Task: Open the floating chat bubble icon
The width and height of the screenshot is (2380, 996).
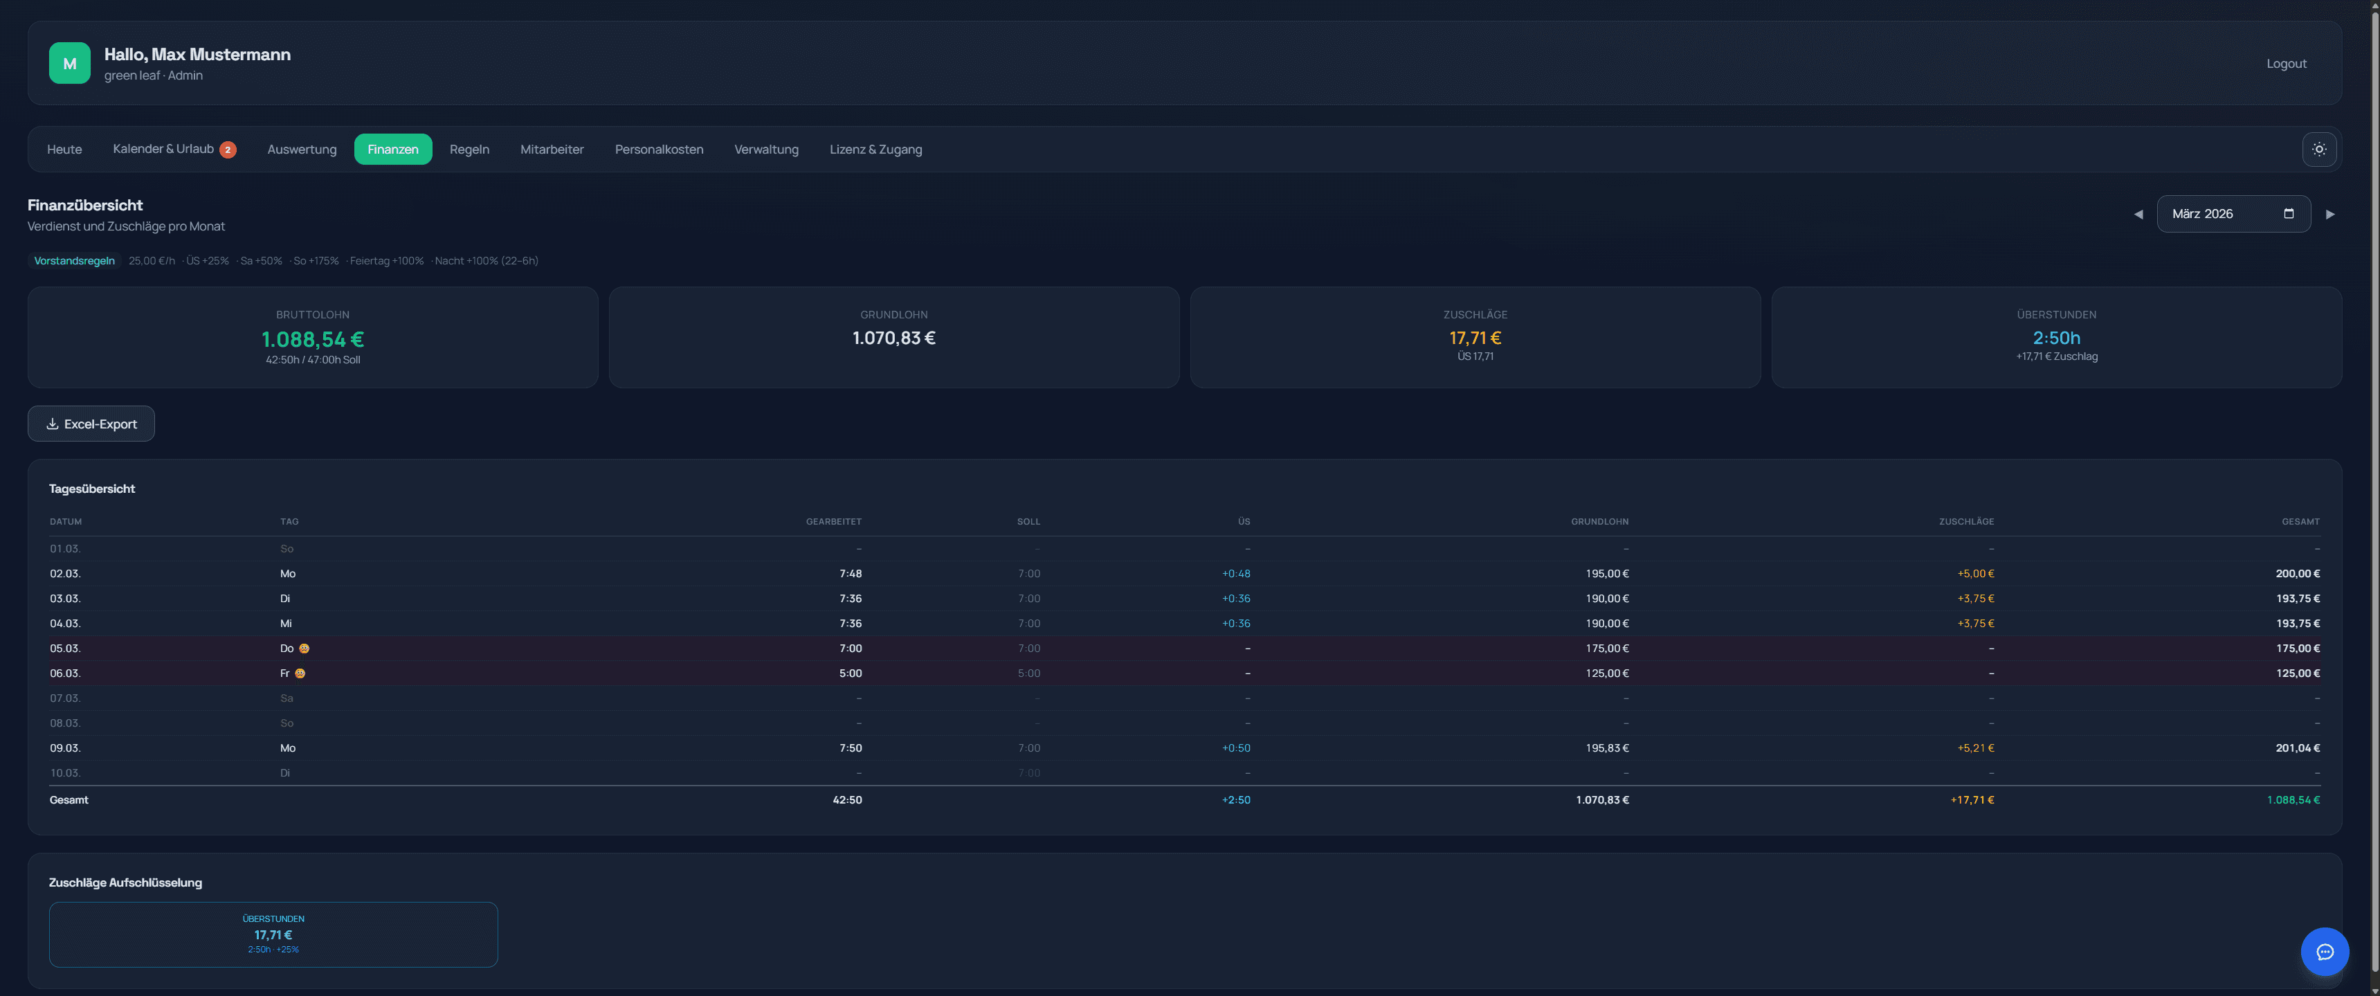Action: coord(2324,951)
